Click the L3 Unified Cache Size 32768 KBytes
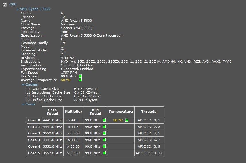Screen dimensions: 246x163 tap(86, 100)
